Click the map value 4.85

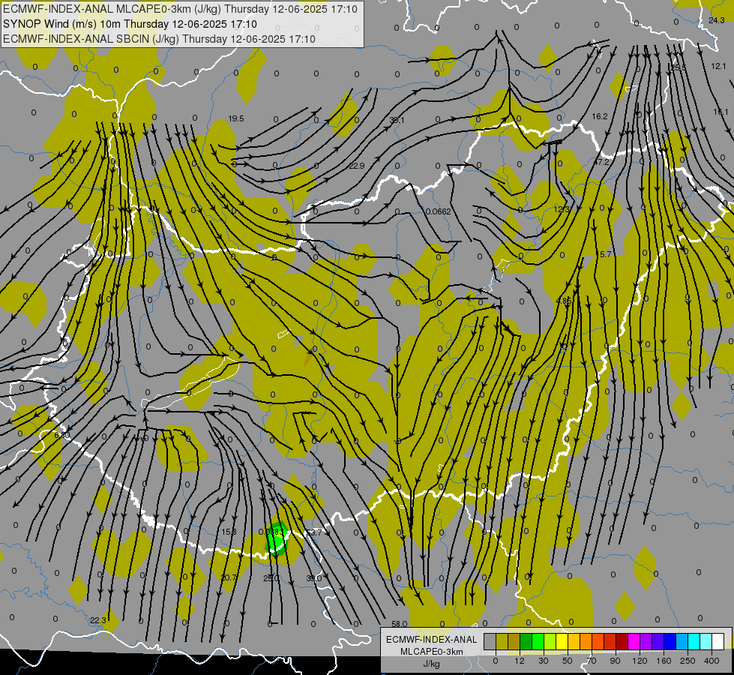pos(564,301)
